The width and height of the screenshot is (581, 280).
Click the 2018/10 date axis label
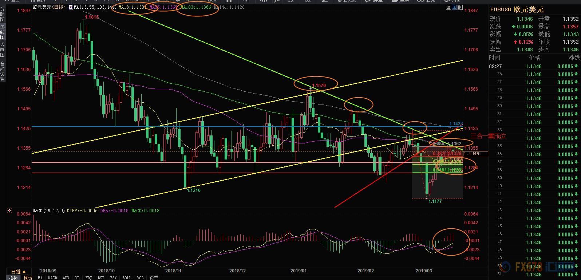click(x=107, y=271)
